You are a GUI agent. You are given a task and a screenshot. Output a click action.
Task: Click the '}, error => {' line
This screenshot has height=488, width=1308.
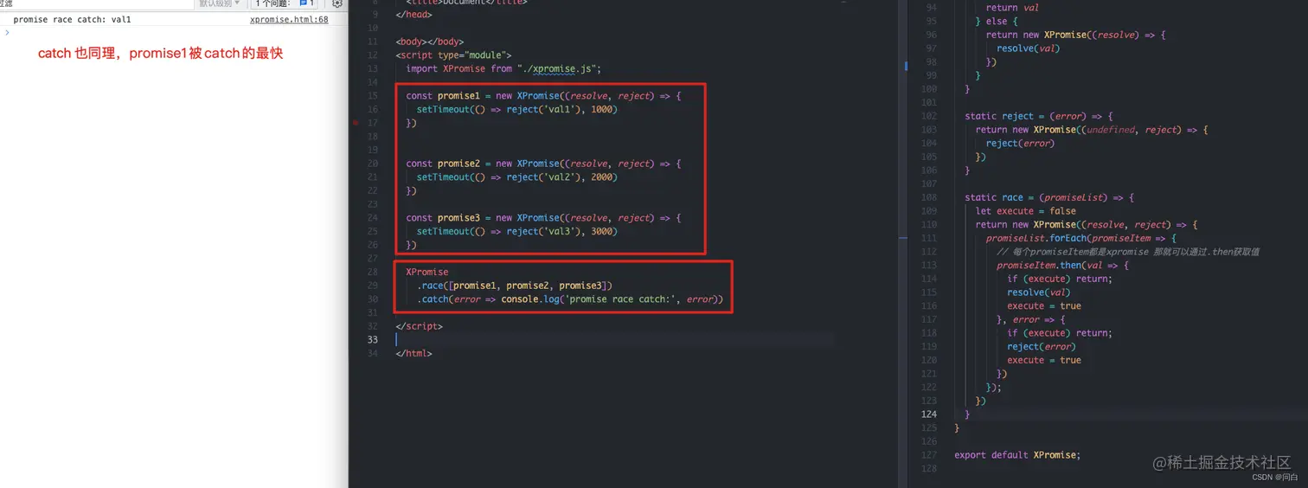[1031, 320]
